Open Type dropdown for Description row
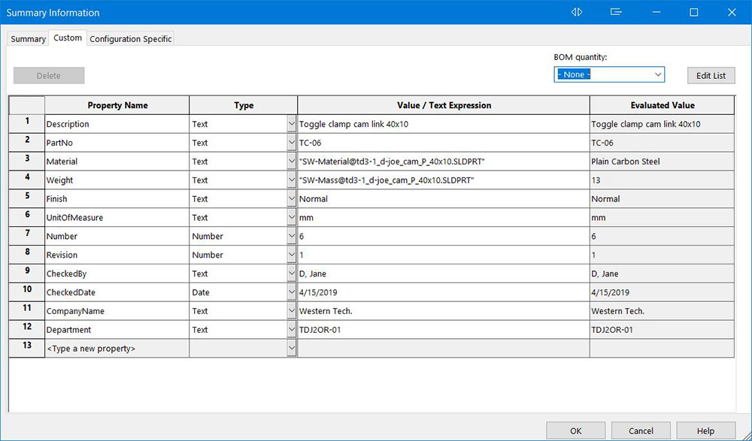 [x=292, y=124]
